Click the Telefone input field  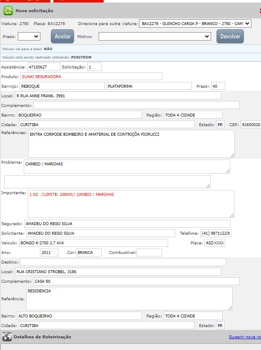(216, 233)
